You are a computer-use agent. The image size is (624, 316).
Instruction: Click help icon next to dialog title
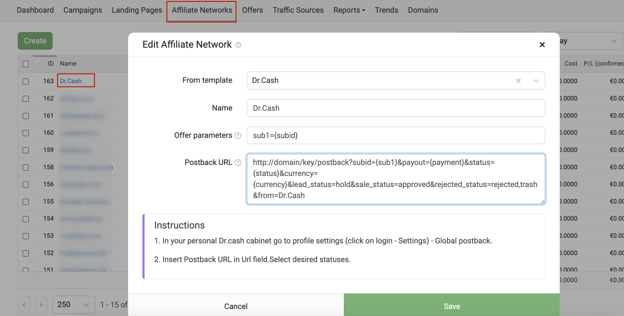[x=238, y=45]
